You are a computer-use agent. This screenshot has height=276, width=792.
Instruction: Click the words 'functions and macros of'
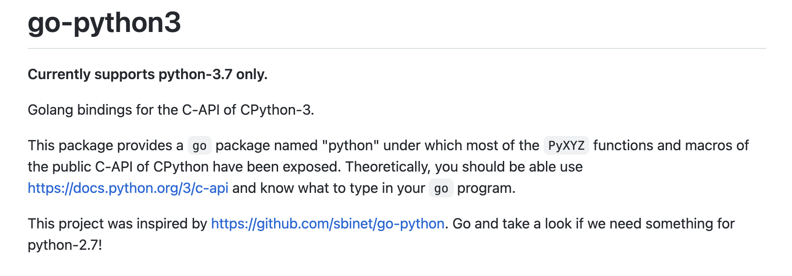tap(671, 146)
